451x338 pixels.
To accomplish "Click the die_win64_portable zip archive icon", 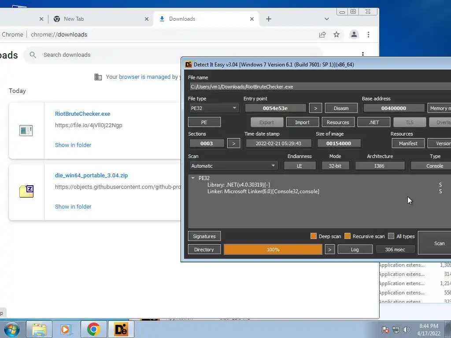I will [x=26, y=191].
